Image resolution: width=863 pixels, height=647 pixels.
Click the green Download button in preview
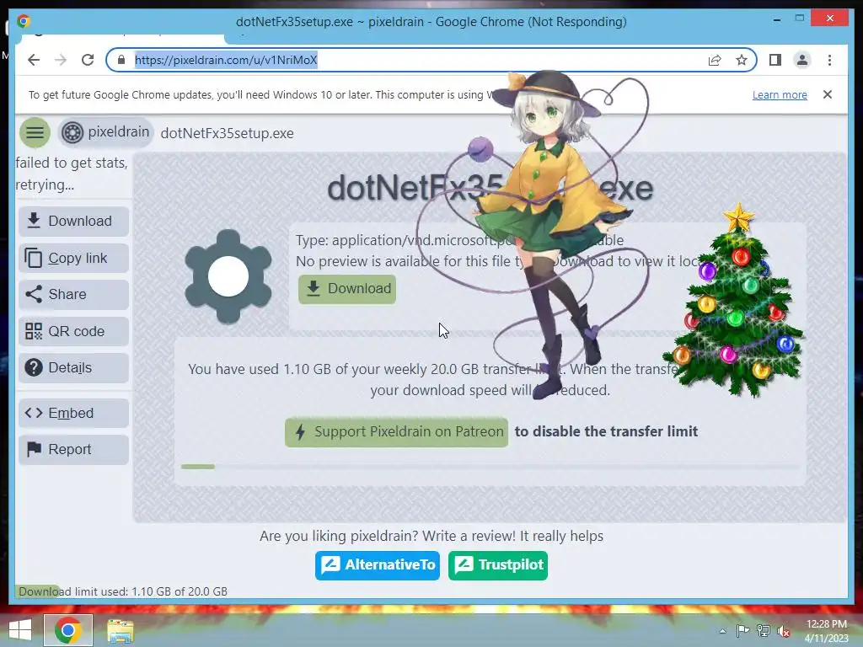[x=347, y=289]
